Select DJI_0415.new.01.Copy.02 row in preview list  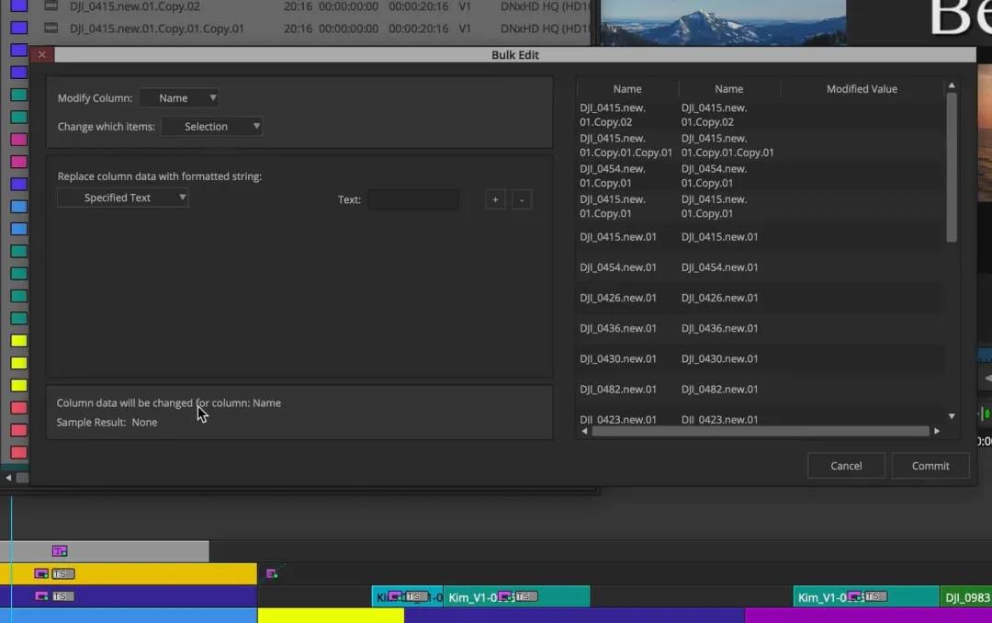pyautogui.click(x=760, y=115)
